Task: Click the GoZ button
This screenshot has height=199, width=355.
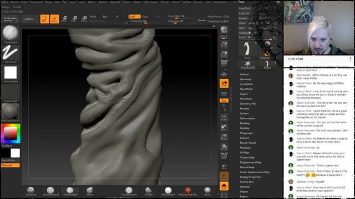Action: point(242,28)
